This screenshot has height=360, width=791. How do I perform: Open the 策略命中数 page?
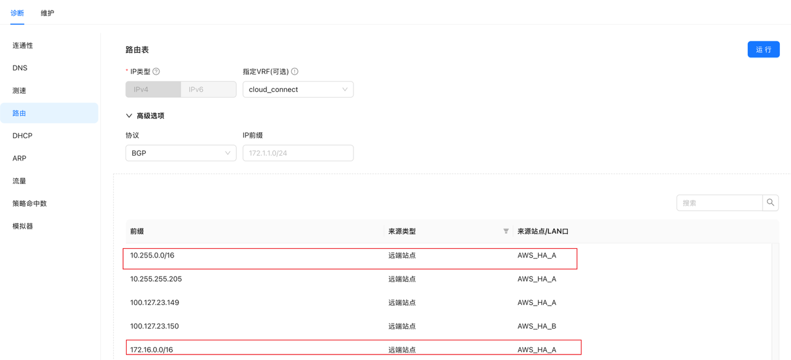pyautogui.click(x=30, y=203)
